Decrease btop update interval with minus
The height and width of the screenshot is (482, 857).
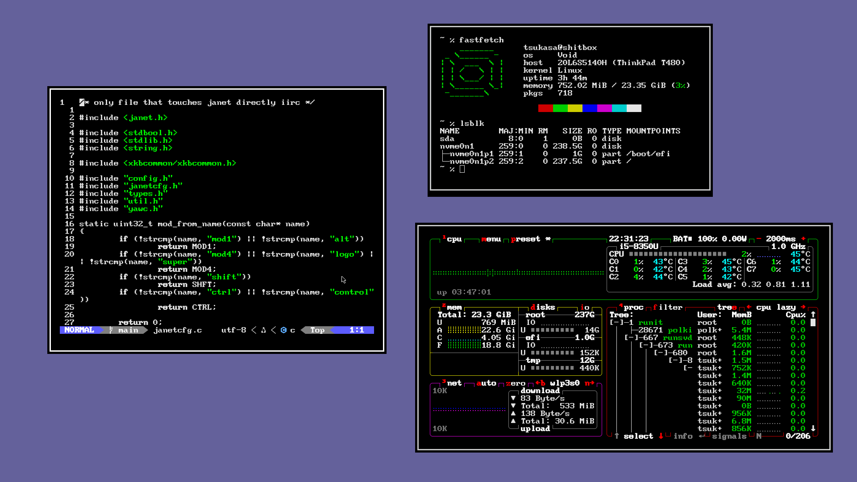(758, 239)
